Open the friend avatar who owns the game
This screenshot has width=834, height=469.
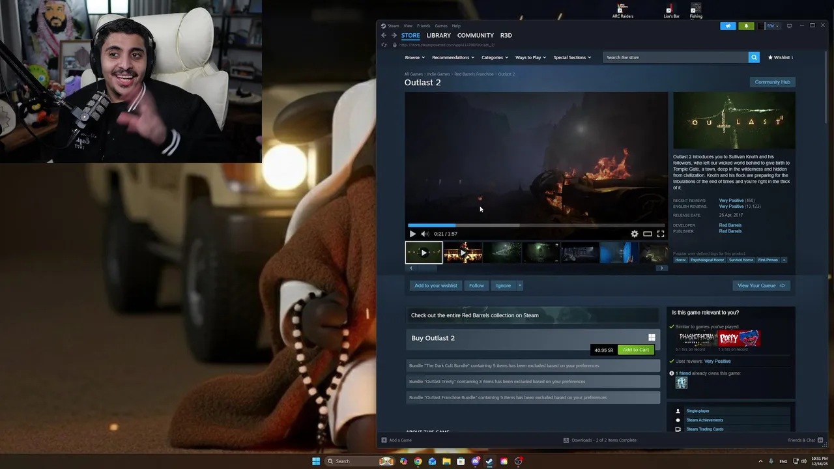click(682, 383)
